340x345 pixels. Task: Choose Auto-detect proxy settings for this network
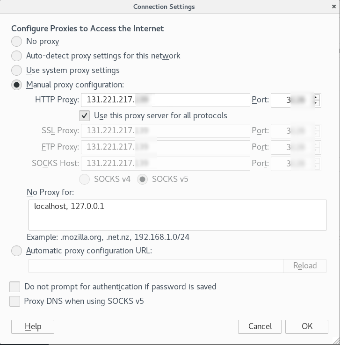[16, 56]
